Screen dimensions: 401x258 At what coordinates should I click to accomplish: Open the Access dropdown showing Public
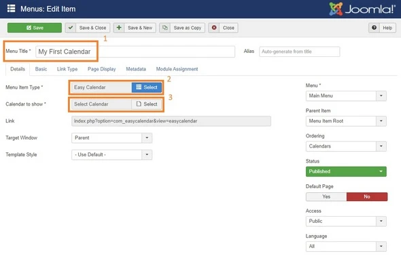click(x=346, y=221)
